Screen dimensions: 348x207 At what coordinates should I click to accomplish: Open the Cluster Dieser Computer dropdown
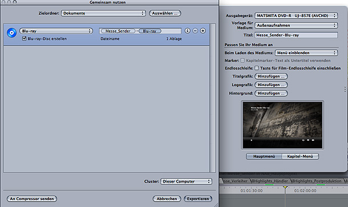pyautogui.click(x=186, y=181)
